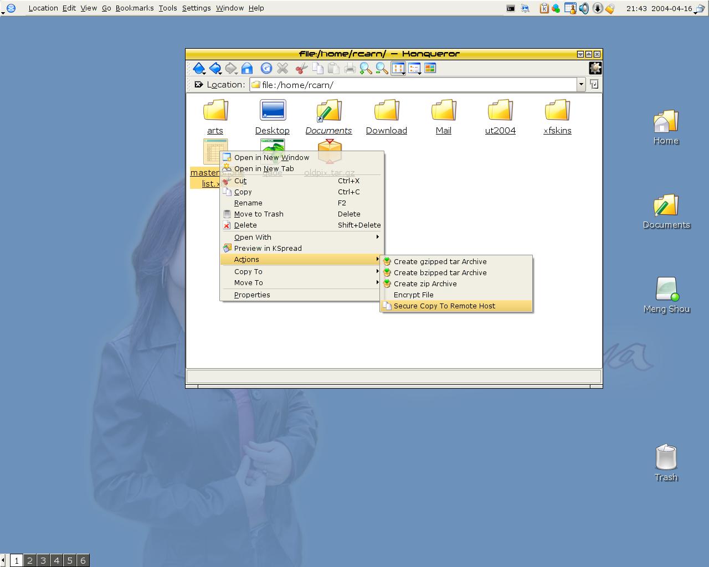Expand the Copy To submenu

click(301, 271)
